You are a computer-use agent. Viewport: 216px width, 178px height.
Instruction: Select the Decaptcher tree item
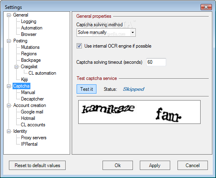pos(32,99)
